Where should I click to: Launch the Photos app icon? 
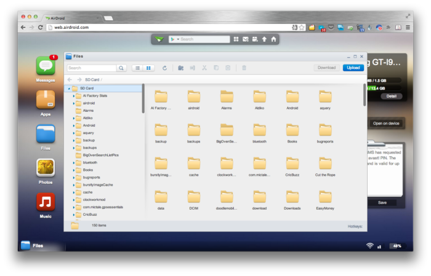click(x=46, y=168)
